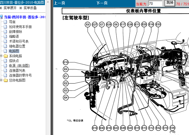The height and width of the screenshot is (135, 189).
Task: Click the computer icon at tree root
Action: [x=1, y=17]
